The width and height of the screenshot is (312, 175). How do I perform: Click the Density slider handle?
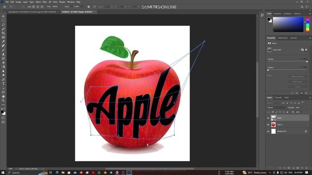click(307, 62)
